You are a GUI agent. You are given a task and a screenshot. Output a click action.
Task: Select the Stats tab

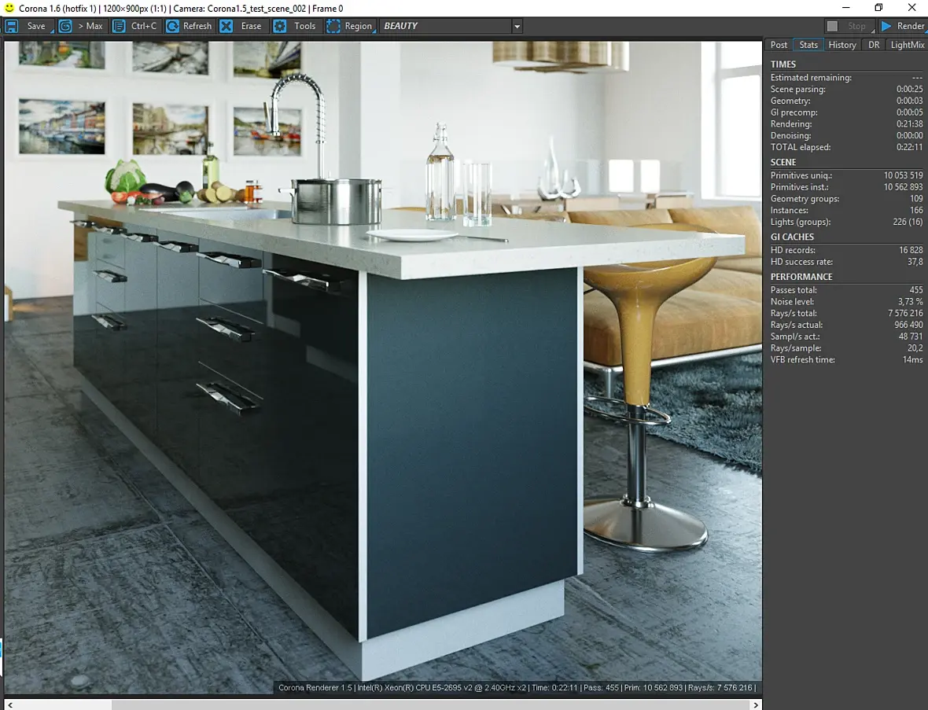click(x=808, y=45)
